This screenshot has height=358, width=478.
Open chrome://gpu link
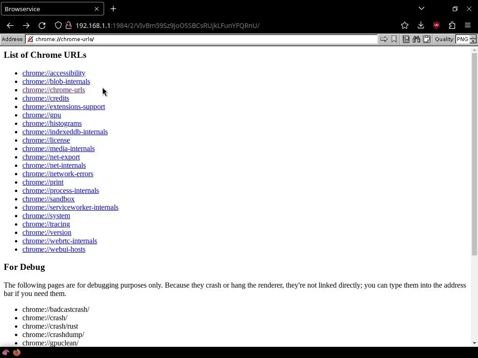pos(42,115)
